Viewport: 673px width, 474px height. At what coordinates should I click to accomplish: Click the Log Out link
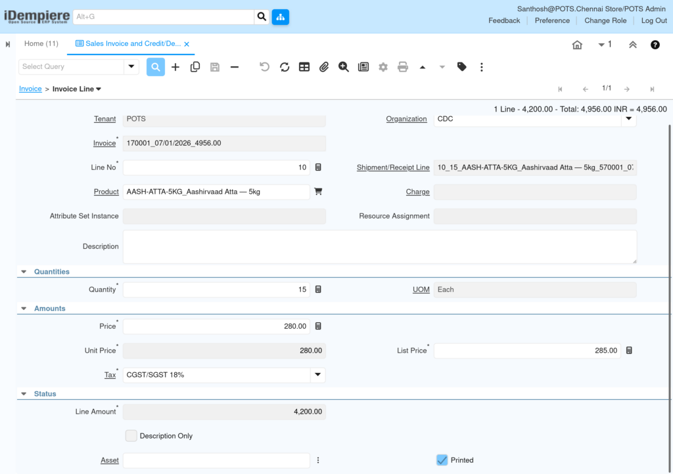(x=654, y=20)
